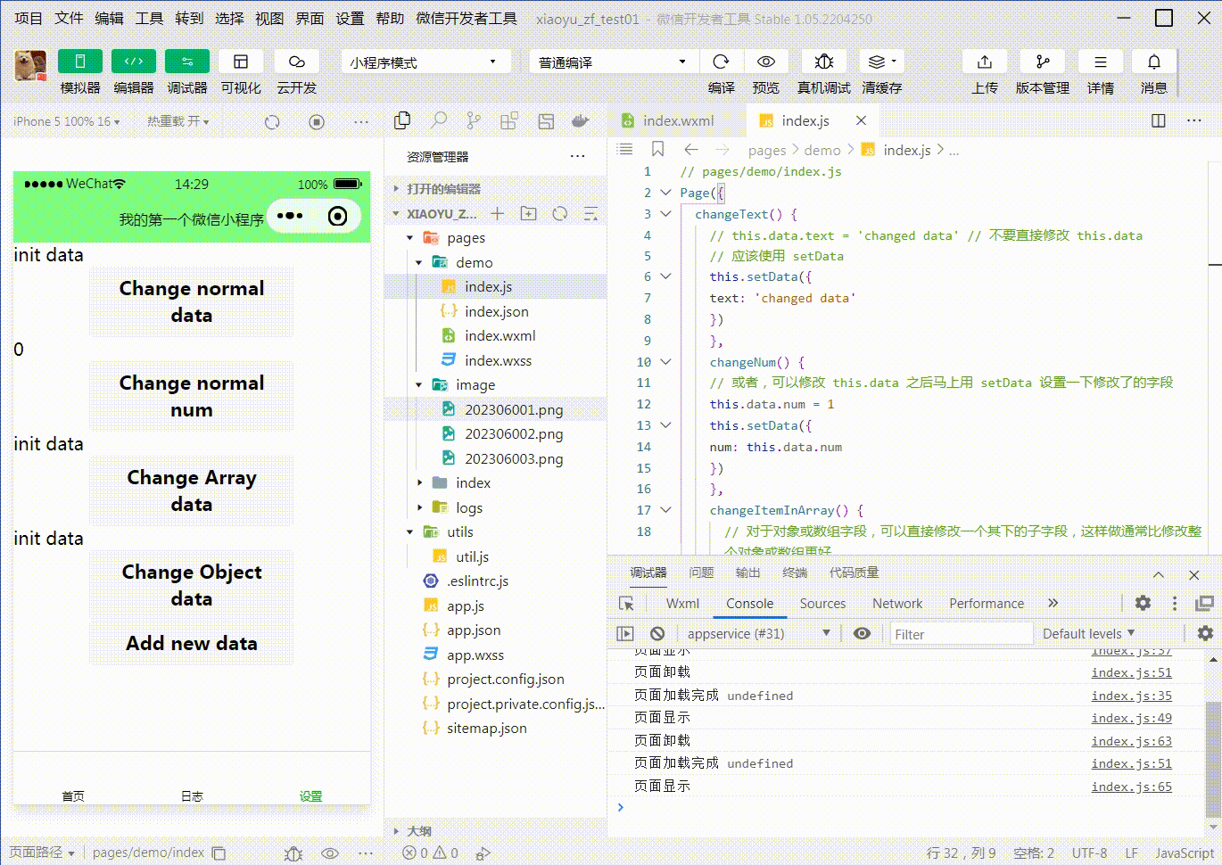Click new file icon in project header

(x=498, y=214)
